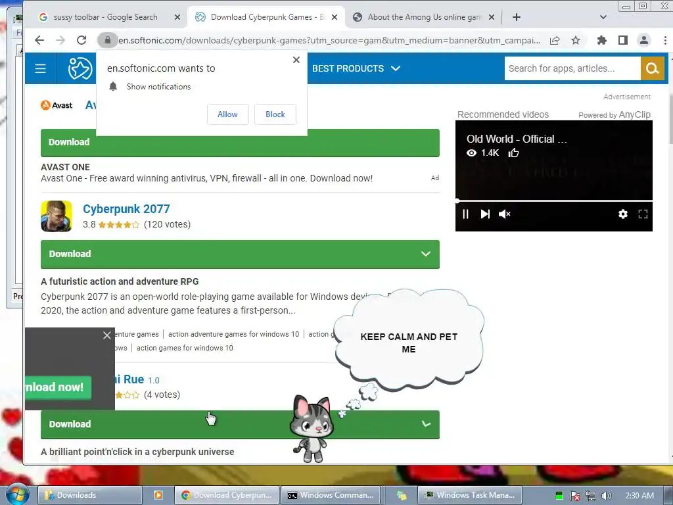673x505 pixels.
Task: Expand Cyberpunk 2077 download options chevron
Action: coord(425,254)
